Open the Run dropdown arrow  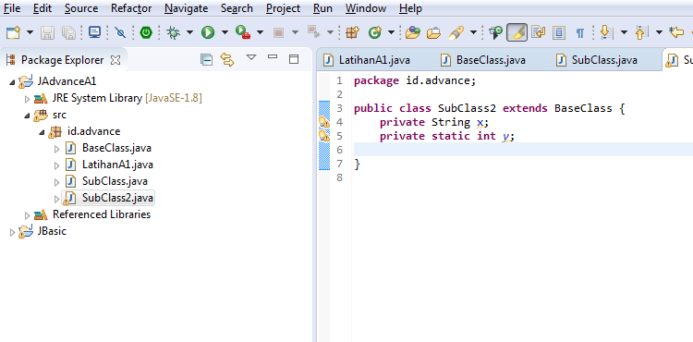pos(225,32)
